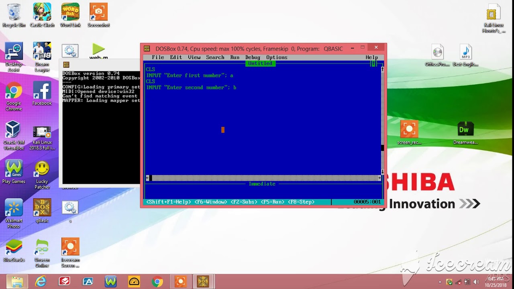This screenshot has width=514, height=289.
Task: Click the line INPUT "Enter first number"; a
Action: 190,75
